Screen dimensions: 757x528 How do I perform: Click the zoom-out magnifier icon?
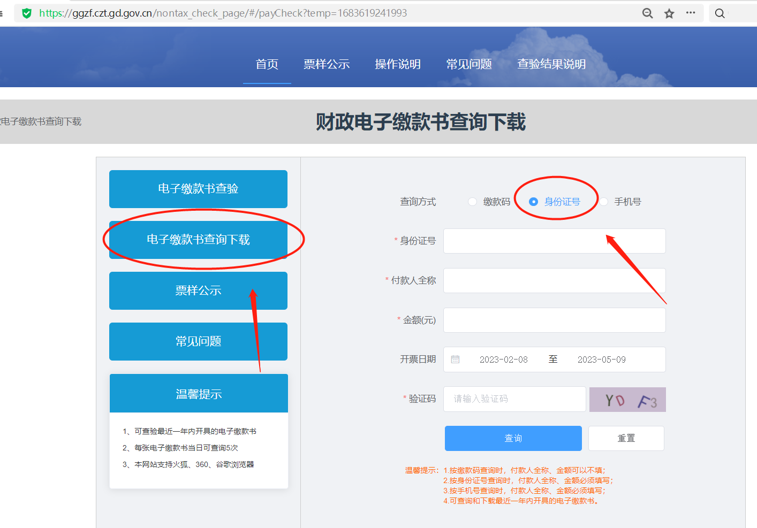[x=647, y=13]
